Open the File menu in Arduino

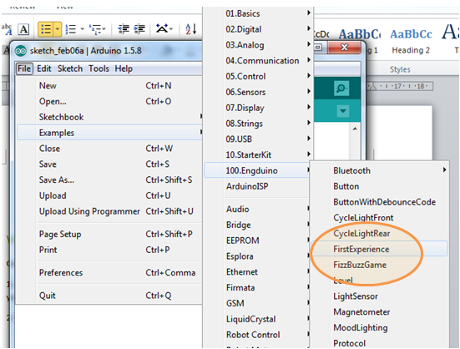tap(24, 68)
